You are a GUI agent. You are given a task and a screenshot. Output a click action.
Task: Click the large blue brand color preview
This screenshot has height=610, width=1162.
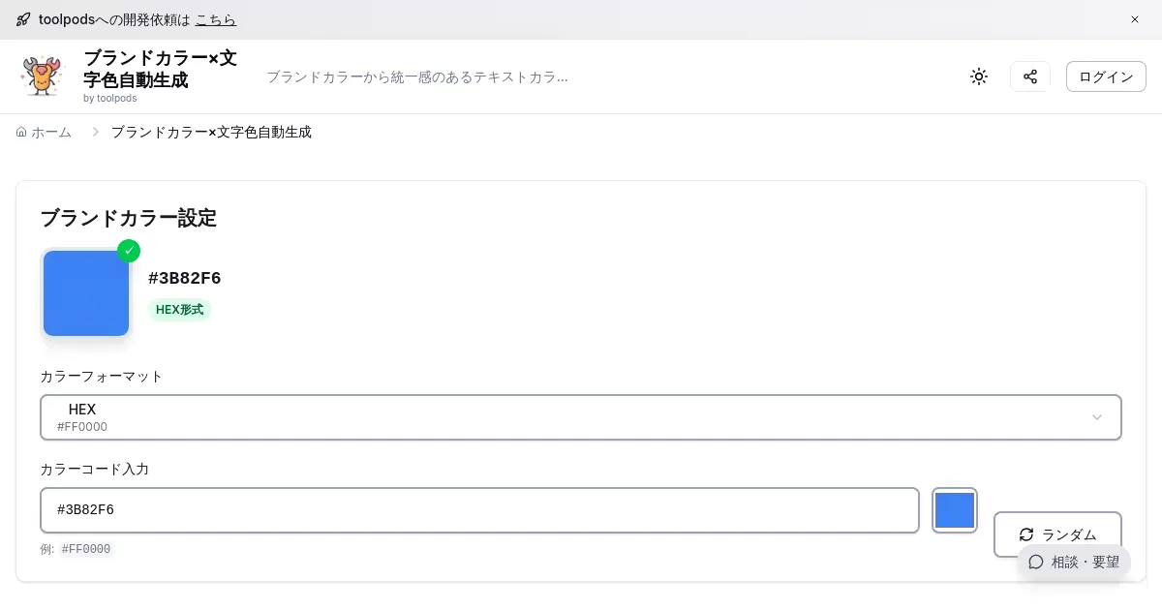[86, 293]
